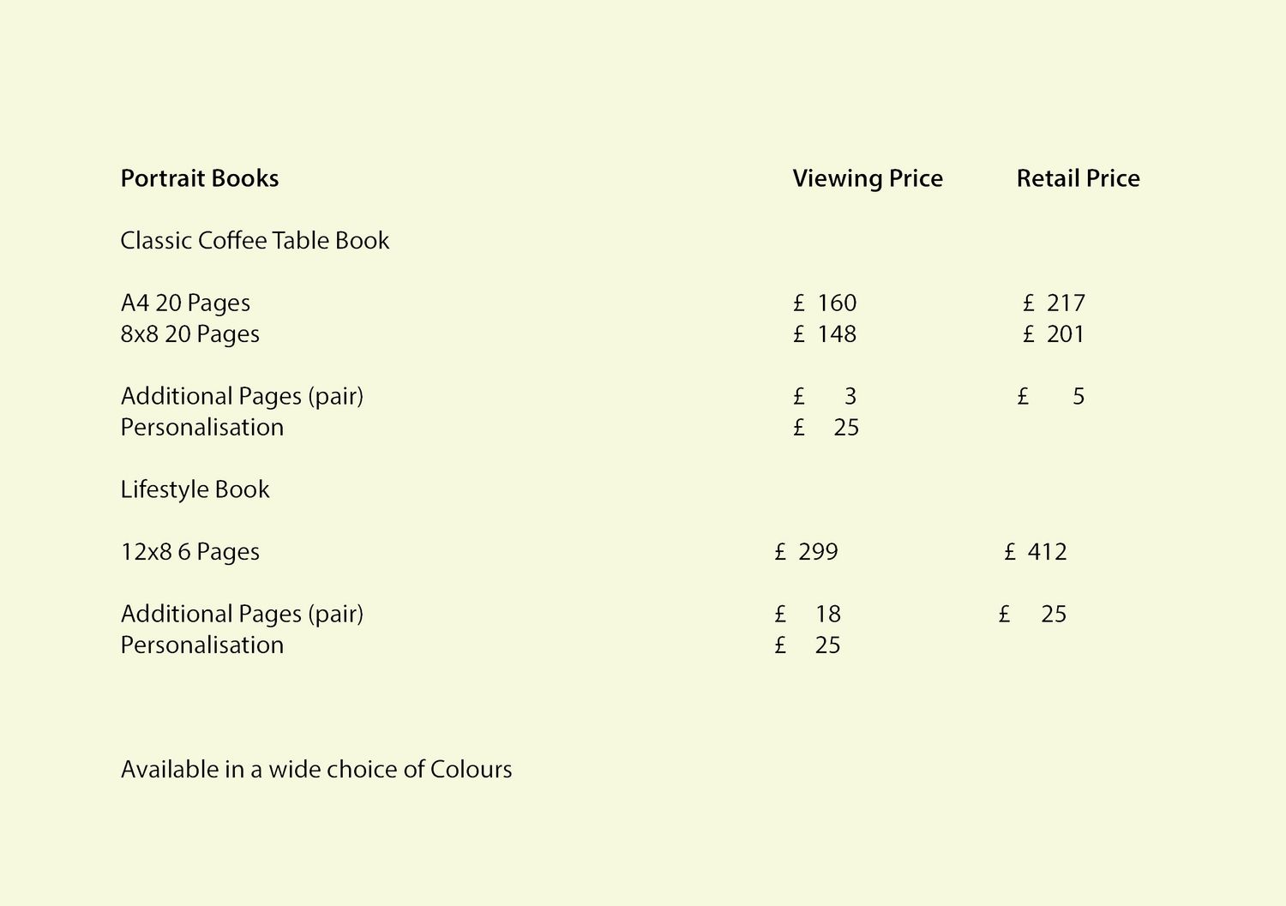Select the Lifestyle Book section label

[x=195, y=489]
